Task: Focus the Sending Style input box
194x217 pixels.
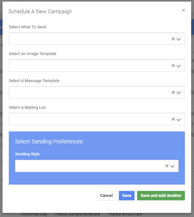Action: click(x=88, y=166)
